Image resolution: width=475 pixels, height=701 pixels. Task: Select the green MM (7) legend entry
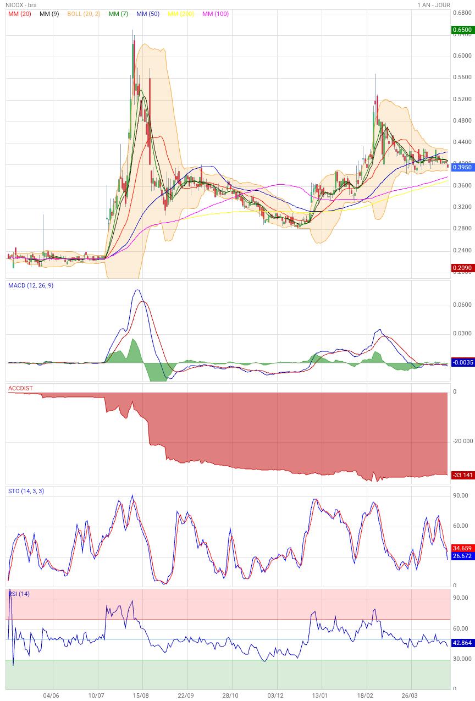(x=119, y=14)
